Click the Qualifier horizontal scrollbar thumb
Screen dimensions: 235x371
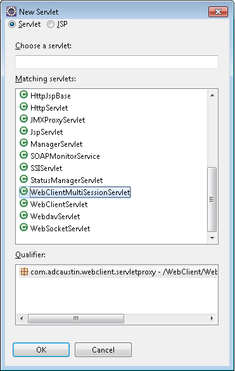(76, 318)
